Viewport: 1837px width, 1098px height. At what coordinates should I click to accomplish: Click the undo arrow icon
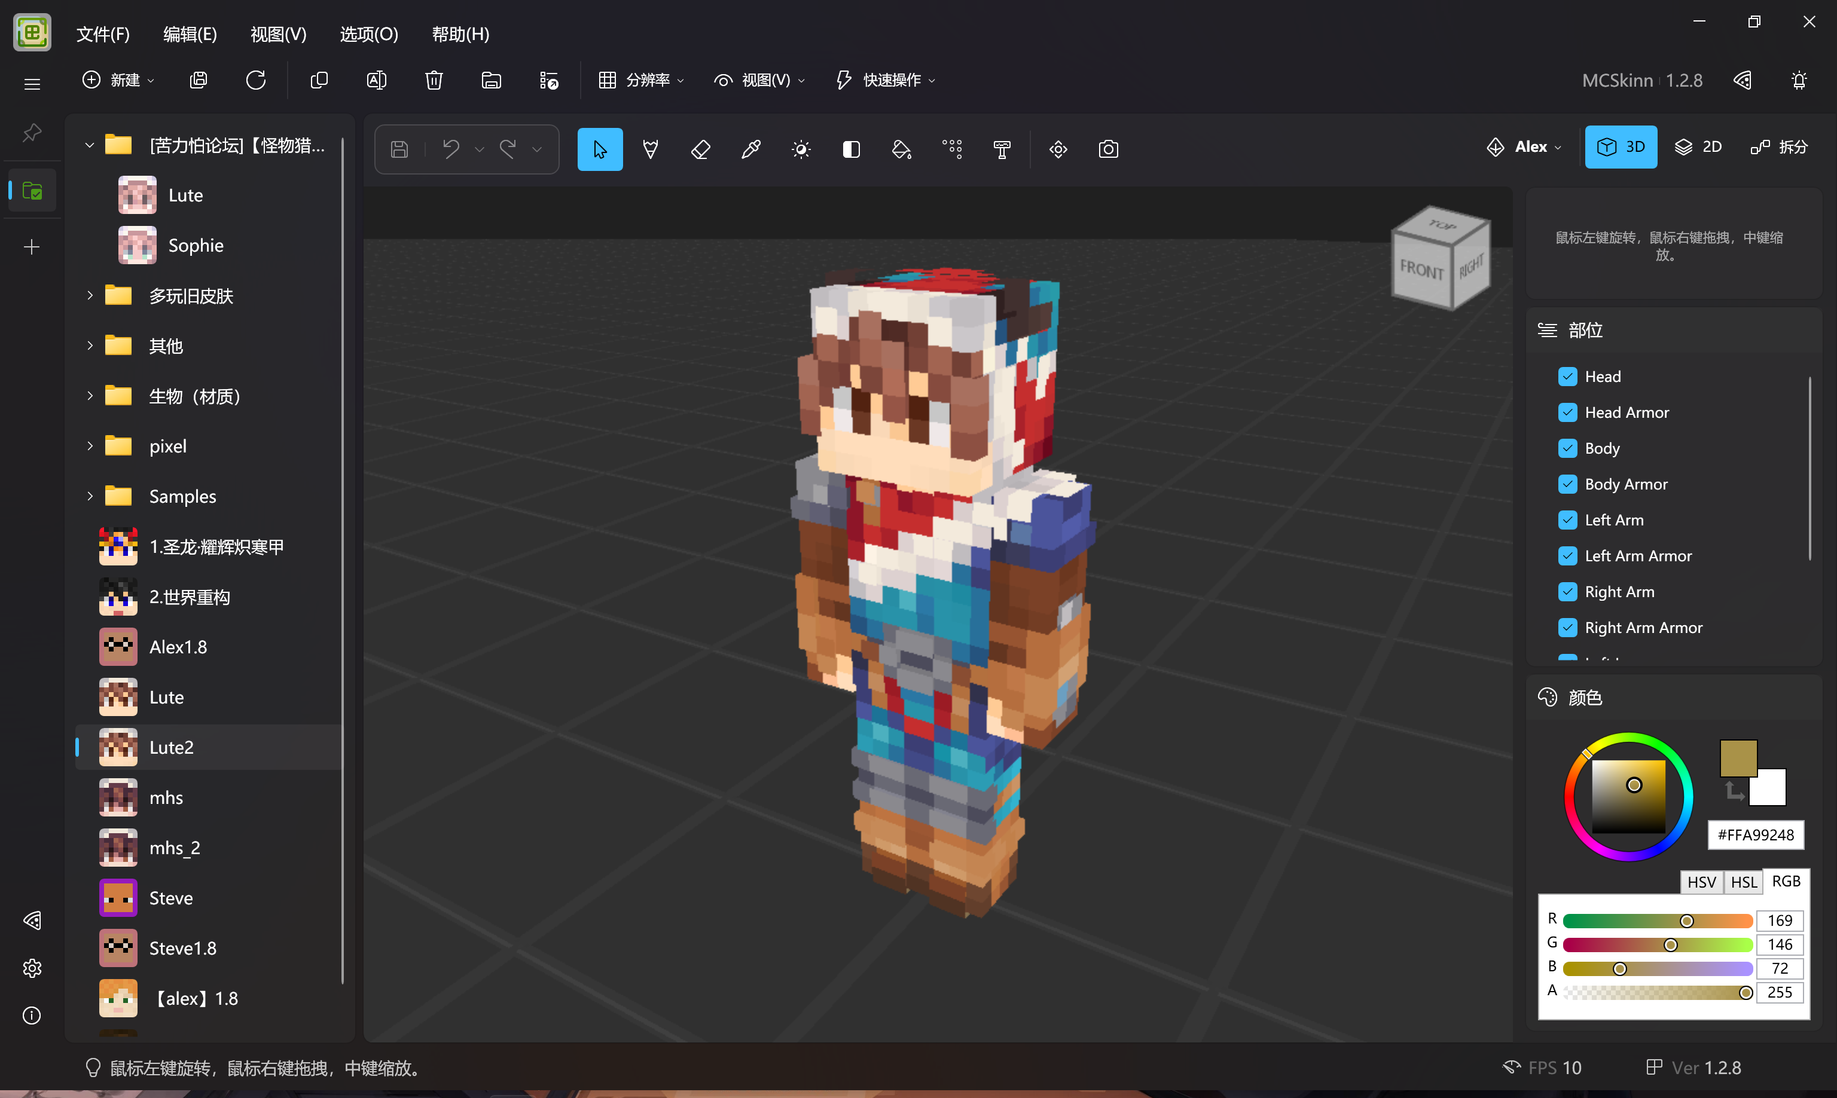[x=451, y=149]
